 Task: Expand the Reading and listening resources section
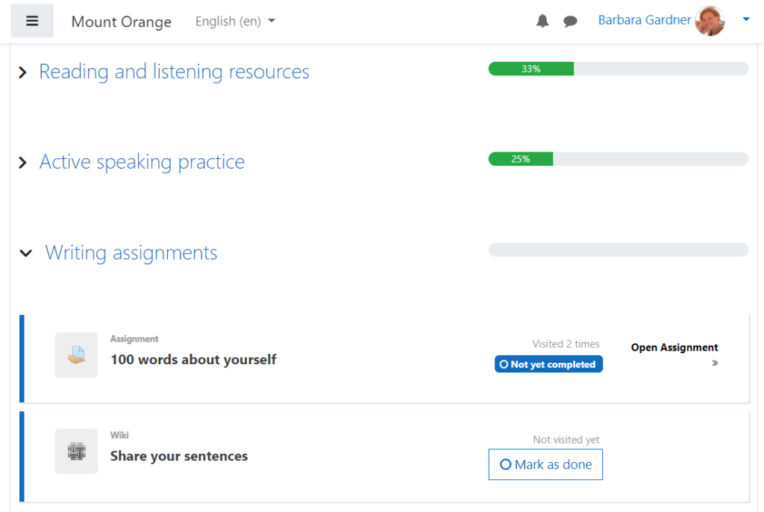pyautogui.click(x=22, y=72)
